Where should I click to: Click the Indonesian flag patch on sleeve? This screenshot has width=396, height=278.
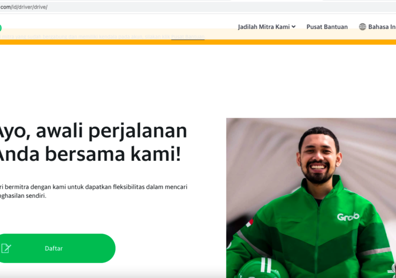pyautogui.click(x=249, y=223)
